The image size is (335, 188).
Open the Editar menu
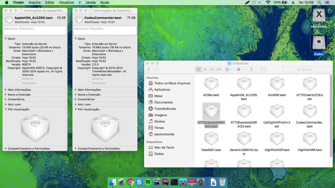pos(50,3)
